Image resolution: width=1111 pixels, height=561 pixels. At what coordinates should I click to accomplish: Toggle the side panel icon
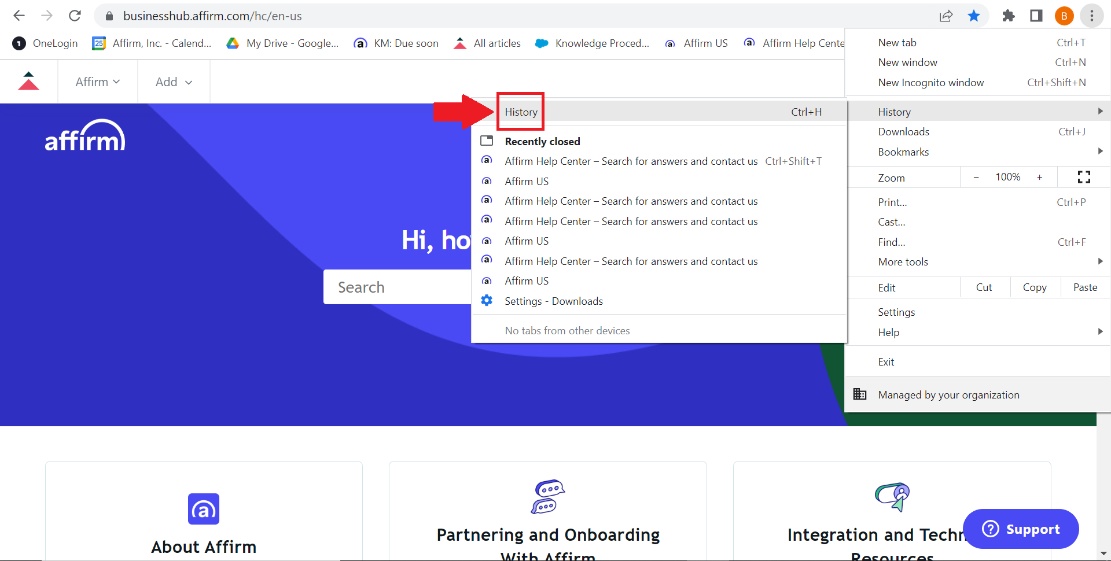coord(1036,16)
